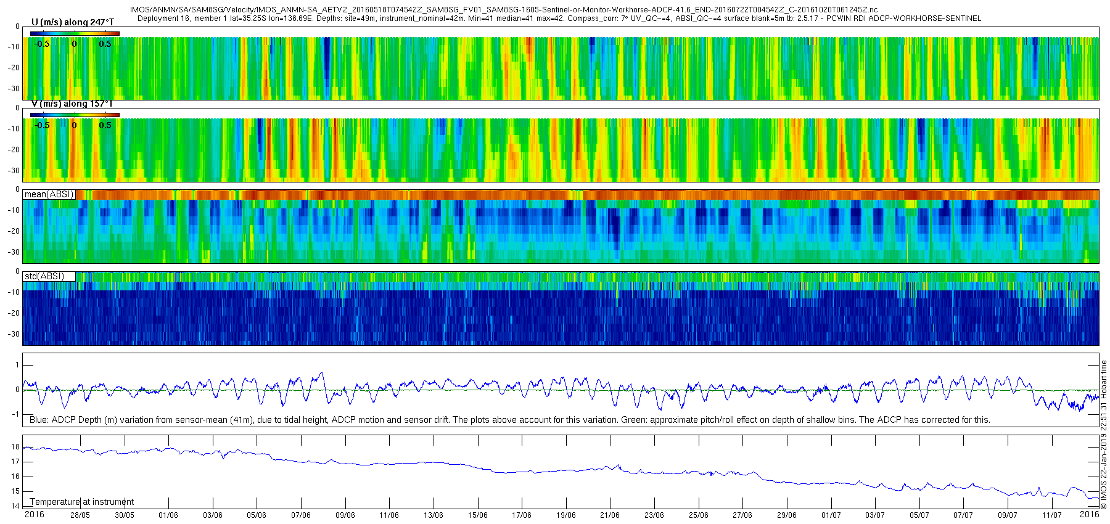The height and width of the screenshot is (524, 1110).
Task: Click the 0.5 label on U colorbar
Action: [105, 44]
